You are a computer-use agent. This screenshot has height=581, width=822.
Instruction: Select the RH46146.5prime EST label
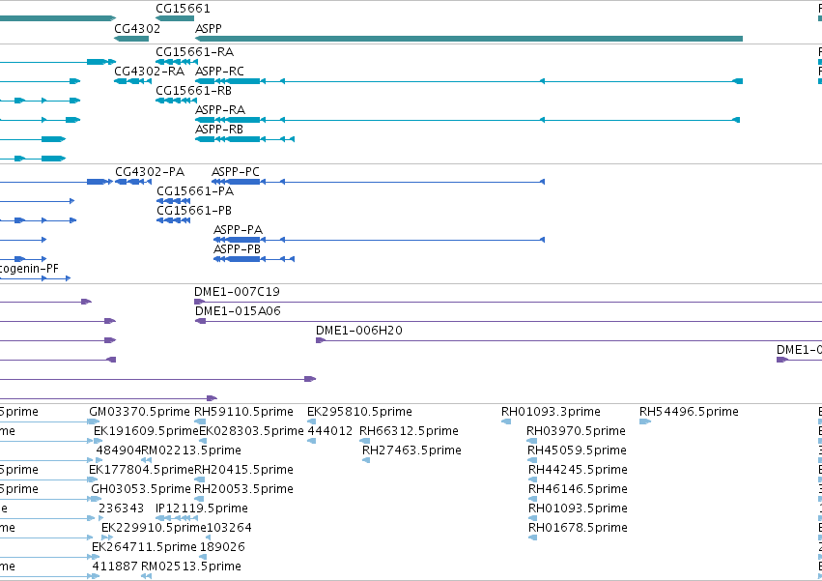click(579, 489)
